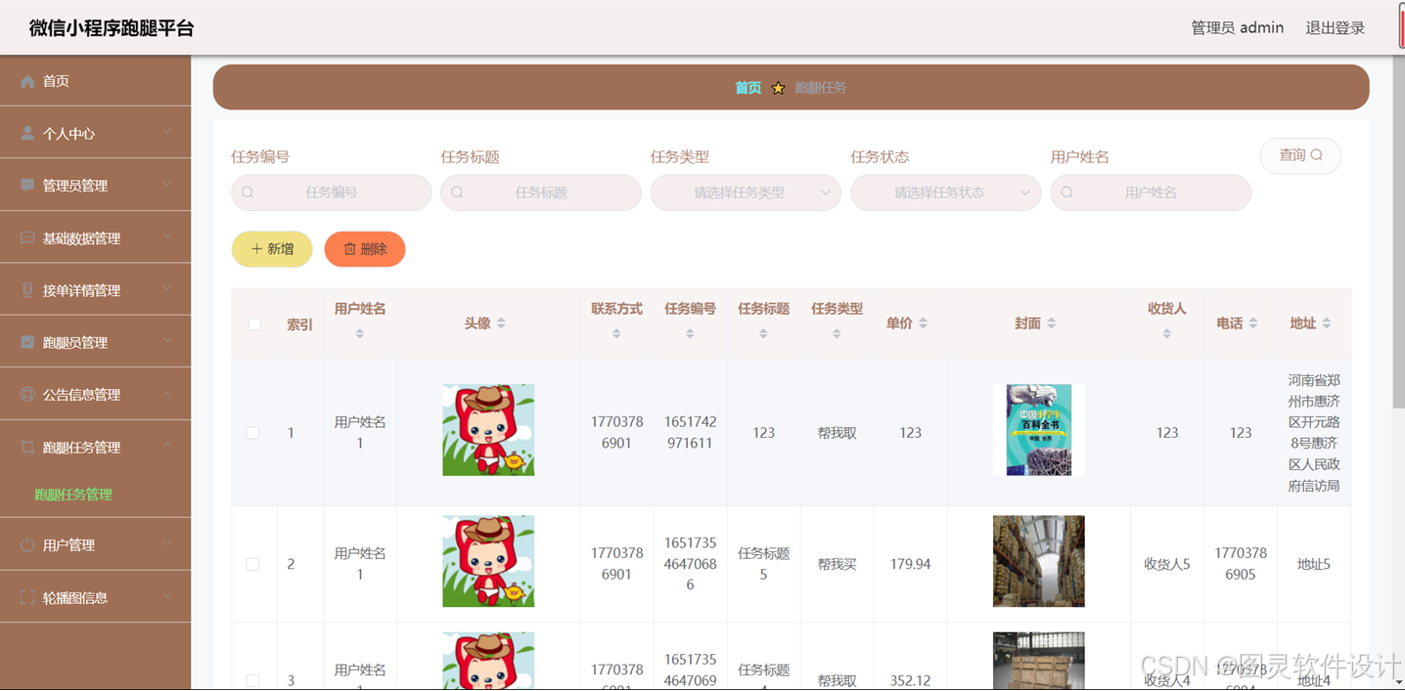Screen dimensions: 1405x691
Task: Click the icon beside 跑腿员管理
Action: 27,342
